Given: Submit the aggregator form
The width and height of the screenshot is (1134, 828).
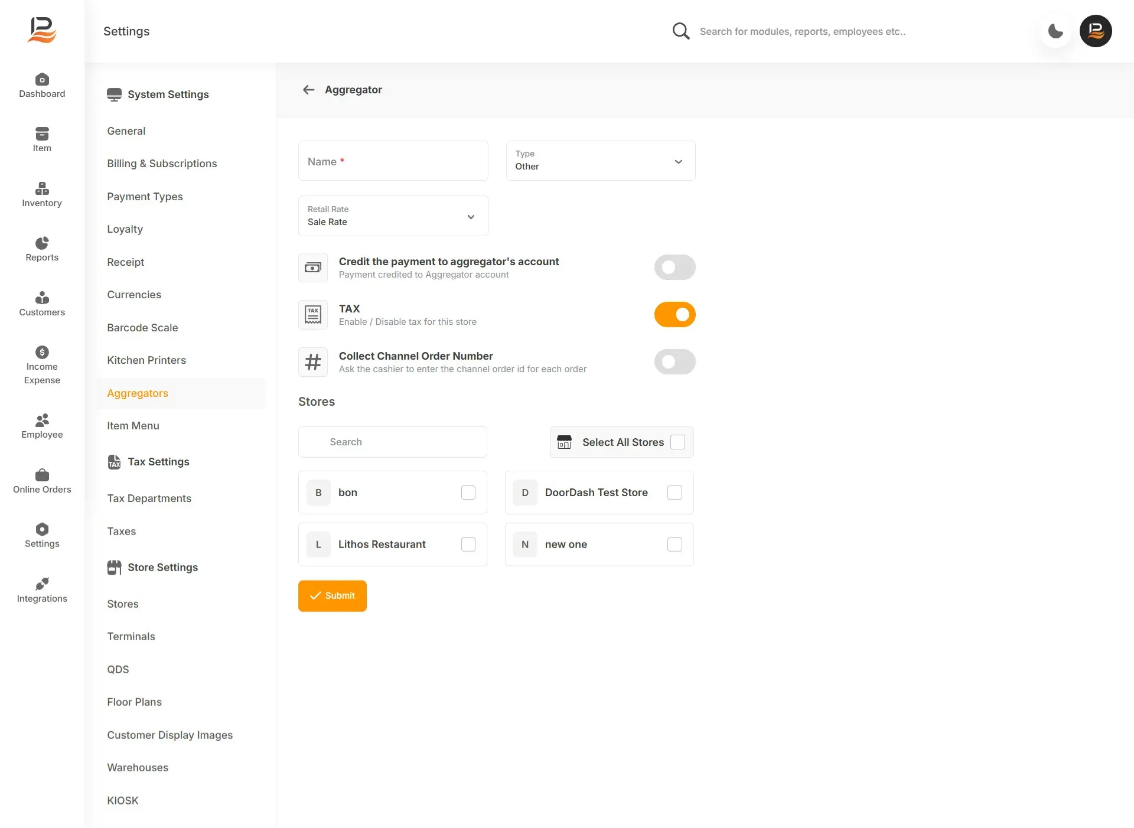Looking at the screenshot, I should click(x=333, y=596).
